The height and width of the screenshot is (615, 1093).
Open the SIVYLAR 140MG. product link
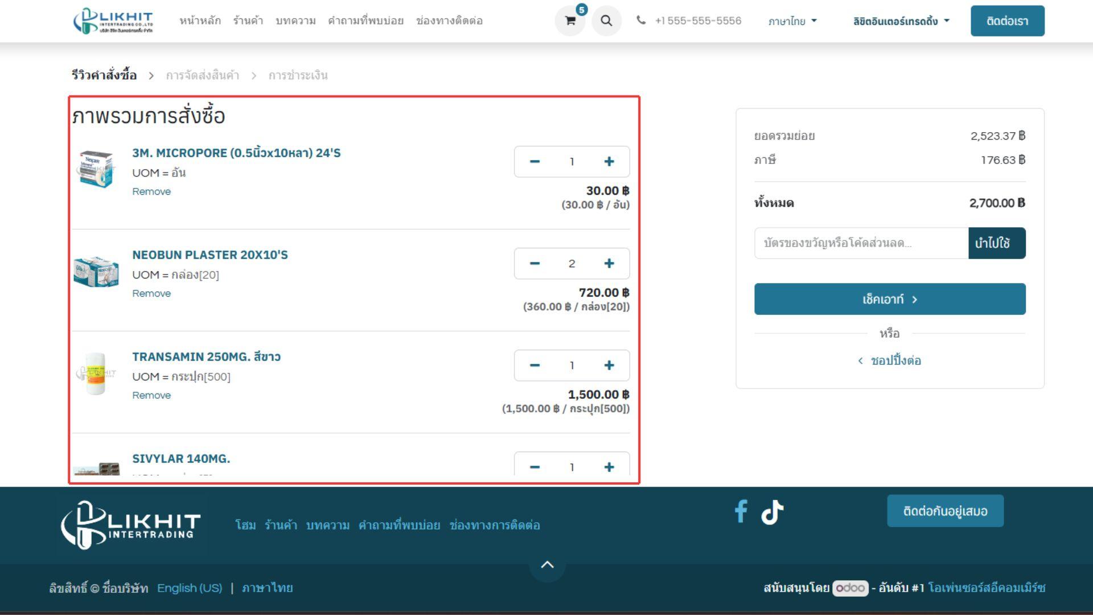click(x=181, y=459)
